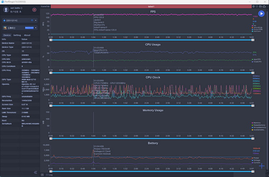The height and width of the screenshot is (177, 269).
Task: Click Battery chart right range handle
Action: (253, 171)
